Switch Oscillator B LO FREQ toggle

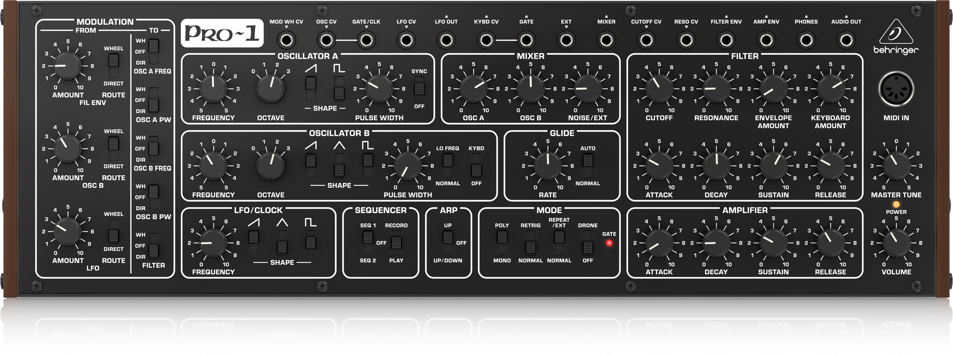pyautogui.click(x=448, y=165)
